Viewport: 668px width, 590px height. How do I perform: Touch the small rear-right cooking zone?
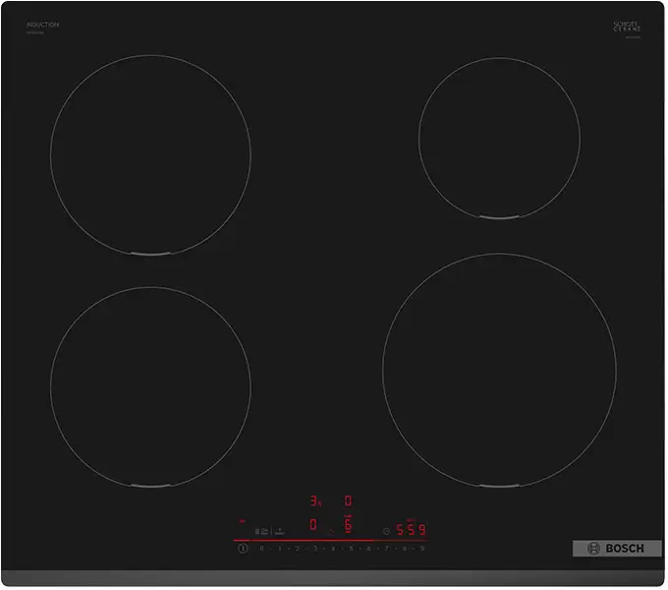[x=499, y=138]
